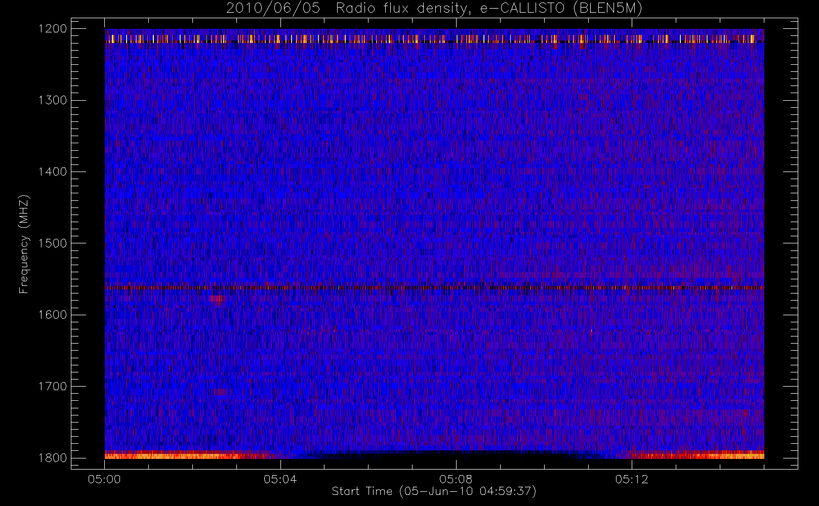This screenshot has height=506, width=819.
Task: Click the bright yellow band near 1210 MHz
Action: [434, 39]
